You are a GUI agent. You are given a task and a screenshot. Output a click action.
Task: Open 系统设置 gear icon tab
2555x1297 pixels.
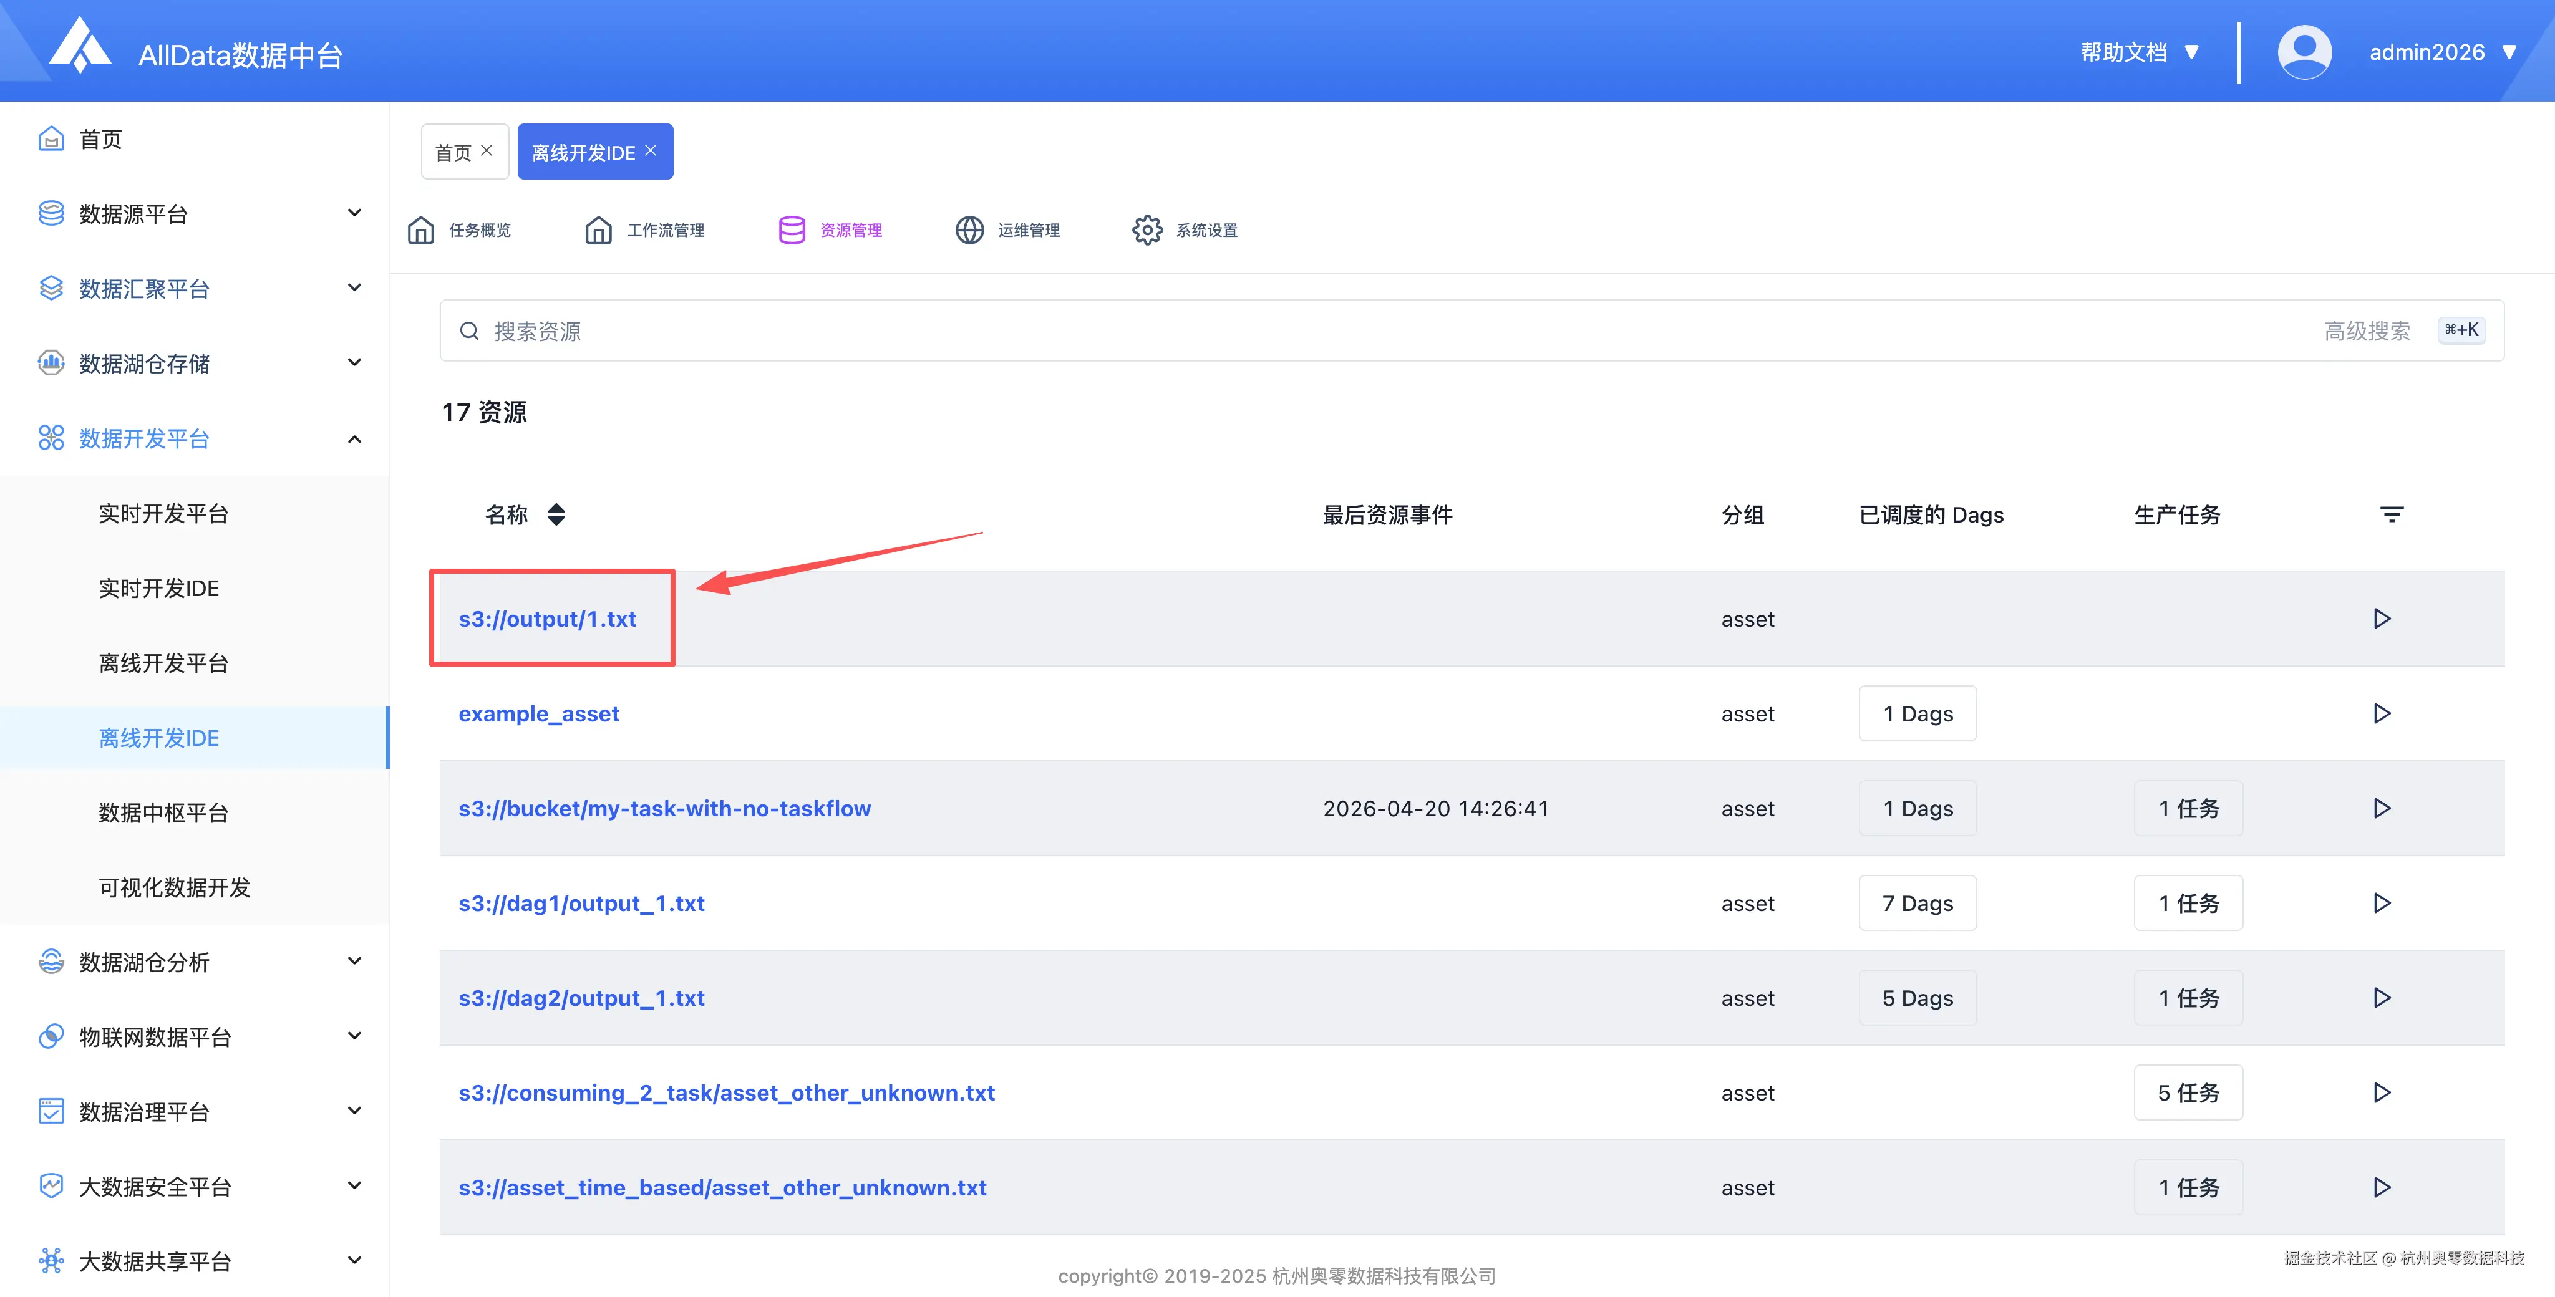pyautogui.click(x=1148, y=230)
